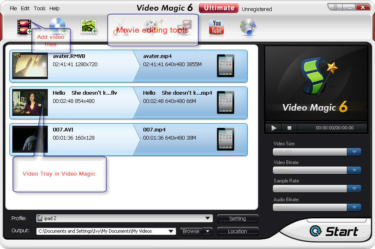Click the 007.AVI source file name

click(63, 129)
